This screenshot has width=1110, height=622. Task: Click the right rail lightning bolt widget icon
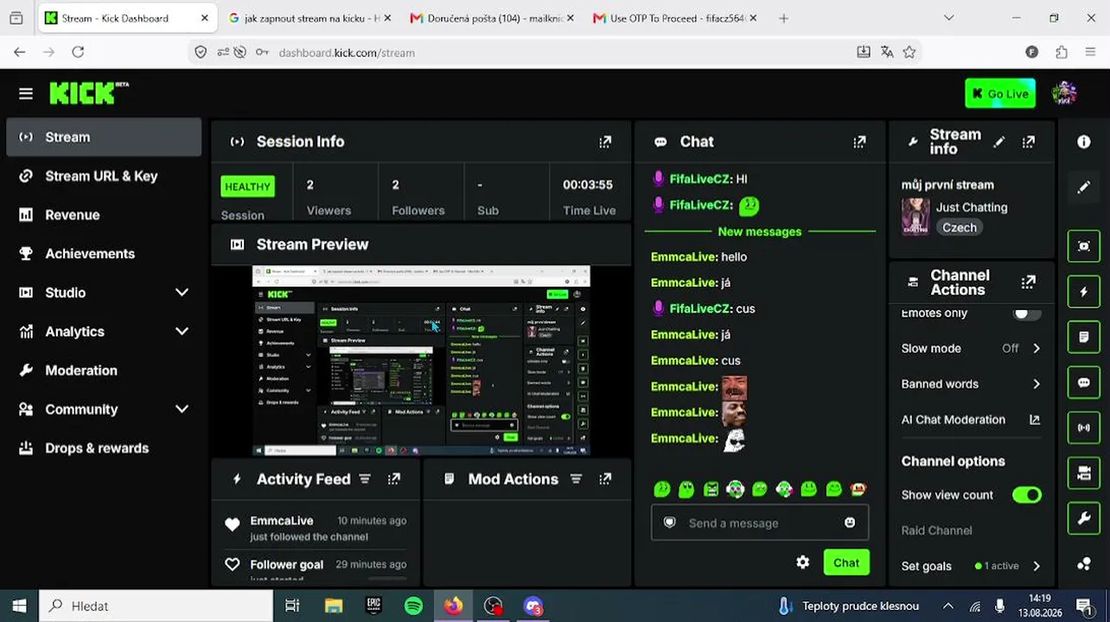(x=1084, y=292)
